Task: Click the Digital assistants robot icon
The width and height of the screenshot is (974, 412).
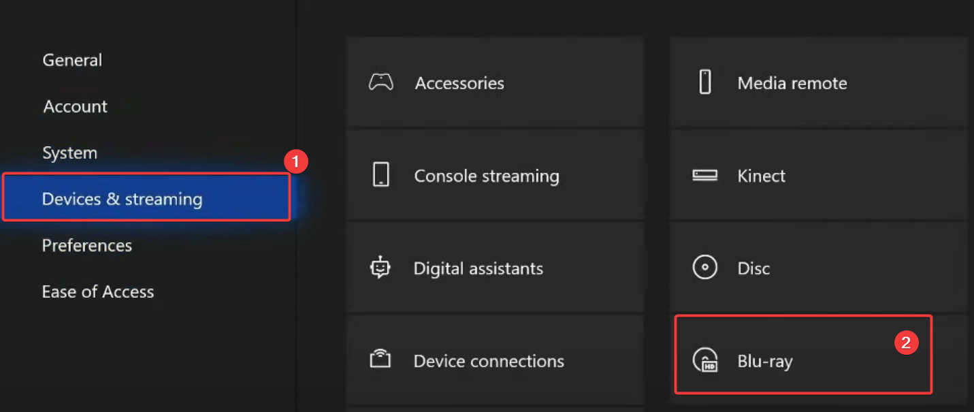Action: tap(380, 268)
